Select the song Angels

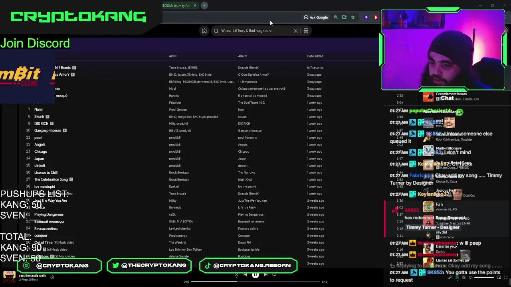point(40,145)
